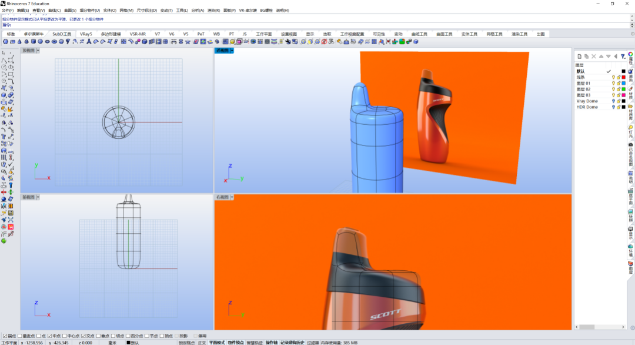Move layer down with the down arrow
The width and height of the screenshot is (635, 345).
(x=609, y=57)
